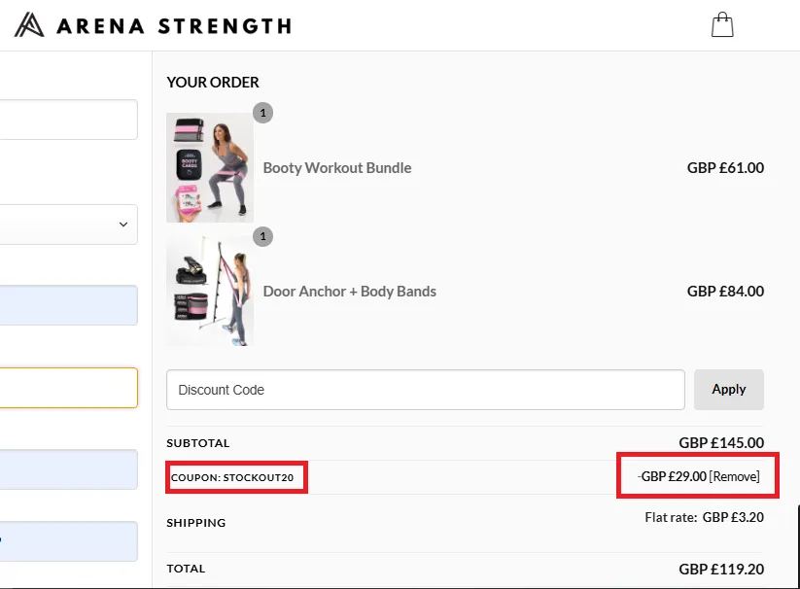Click the quantity badge on Booty Workout Bundle
800x589 pixels.
click(262, 112)
